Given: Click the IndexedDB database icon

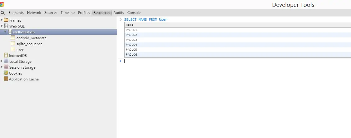Looking at the screenshot, I should point(6,55).
